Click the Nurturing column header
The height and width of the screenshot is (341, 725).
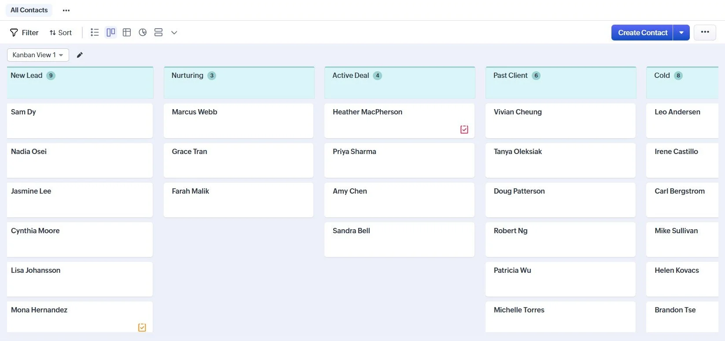coord(239,83)
